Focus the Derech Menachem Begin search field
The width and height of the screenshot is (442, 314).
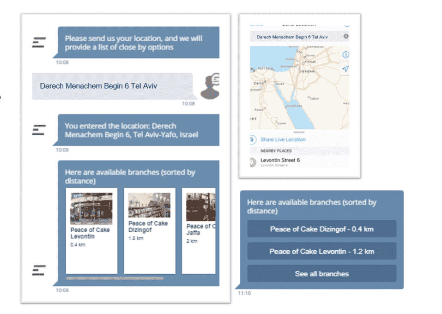pos(299,36)
